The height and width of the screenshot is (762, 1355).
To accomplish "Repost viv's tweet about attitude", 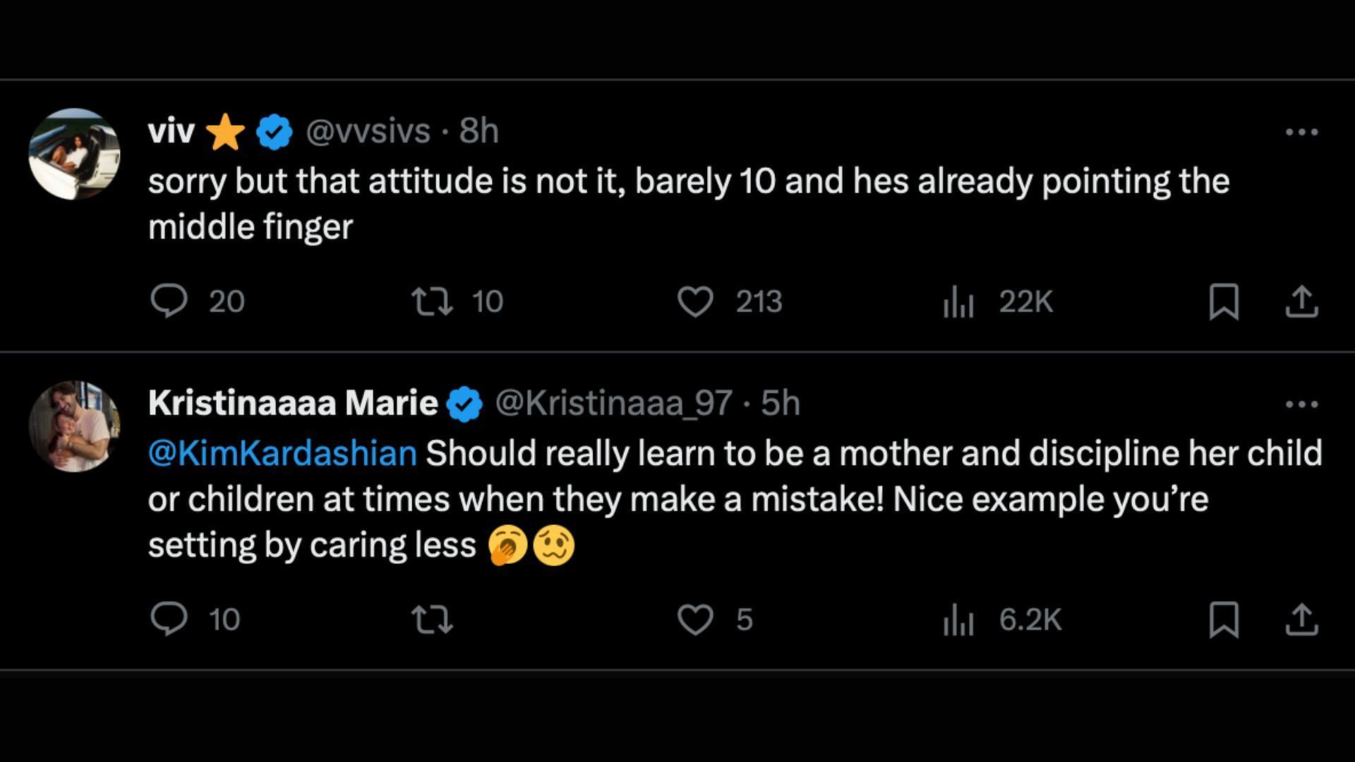I will pyautogui.click(x=432, y=301).
